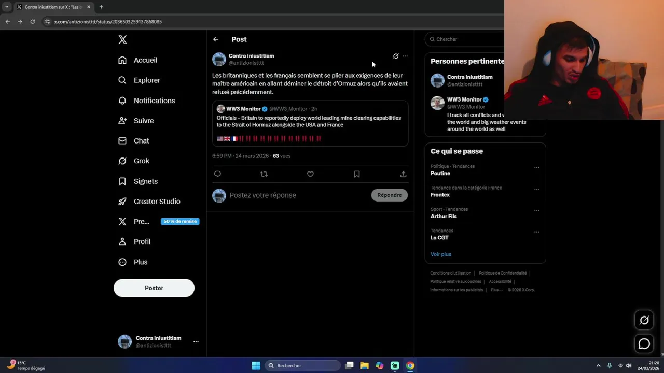The image size is (664, 373).
Task: Open Politique de Confidentialité link
Action: (503, 274)
